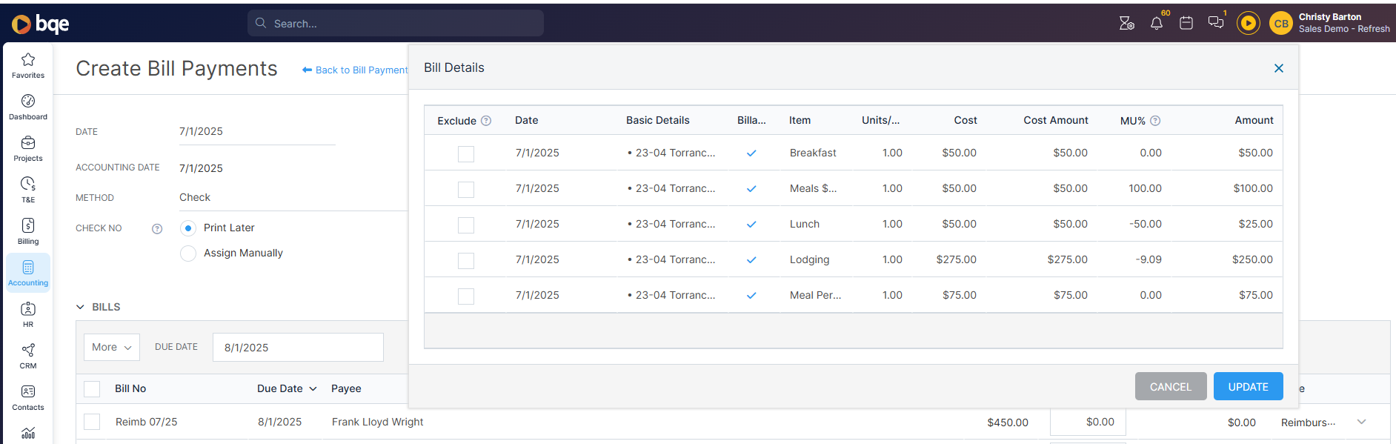1396x444 pixels.
Task: Open the notifications bell icon
Action: pos(1157,23)
